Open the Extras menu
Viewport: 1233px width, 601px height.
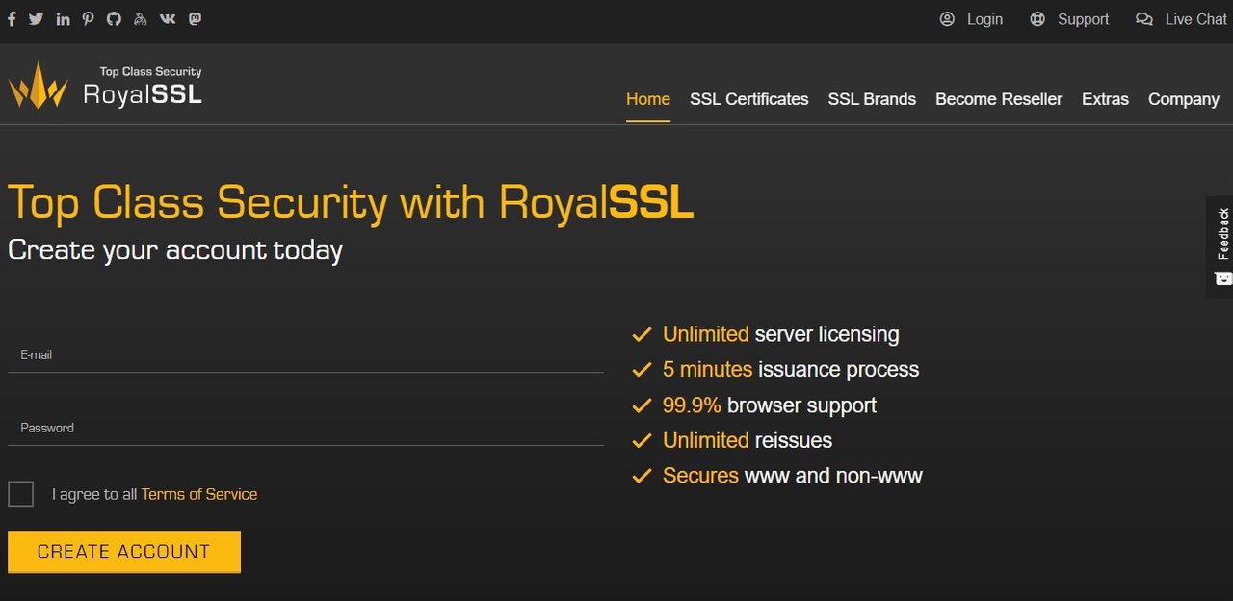[1105, 99]
